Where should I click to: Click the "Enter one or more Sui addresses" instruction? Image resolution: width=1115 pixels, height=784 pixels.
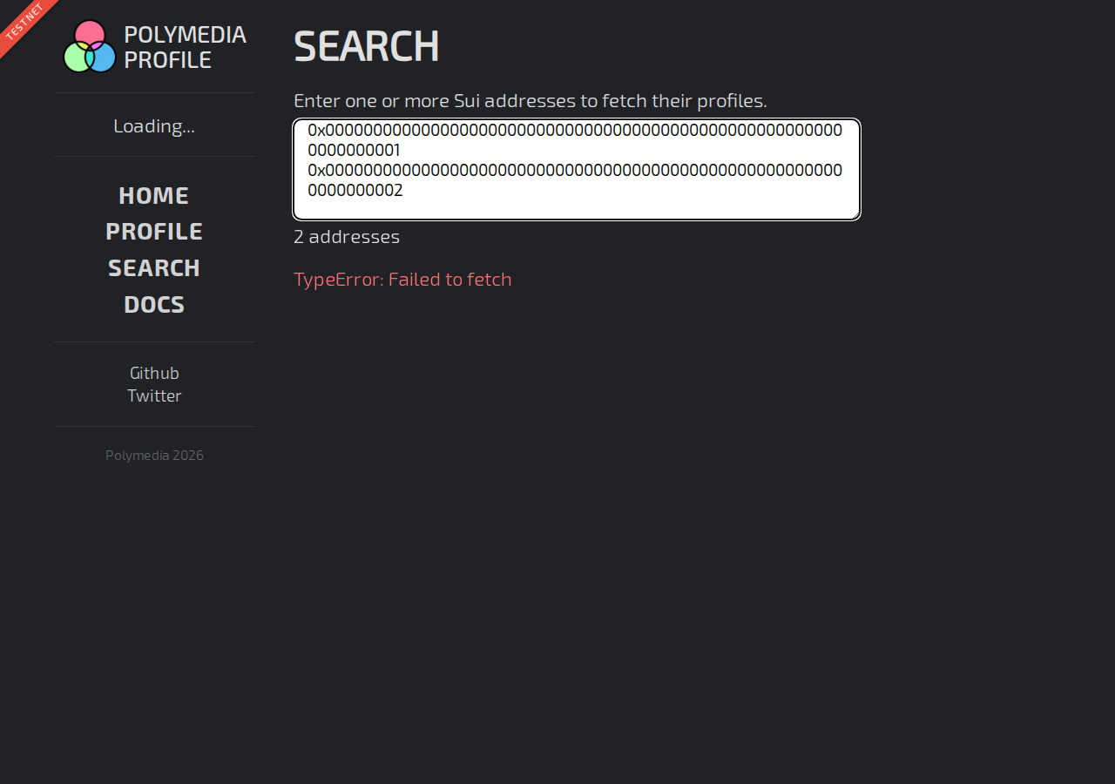[x=530, y=100]
